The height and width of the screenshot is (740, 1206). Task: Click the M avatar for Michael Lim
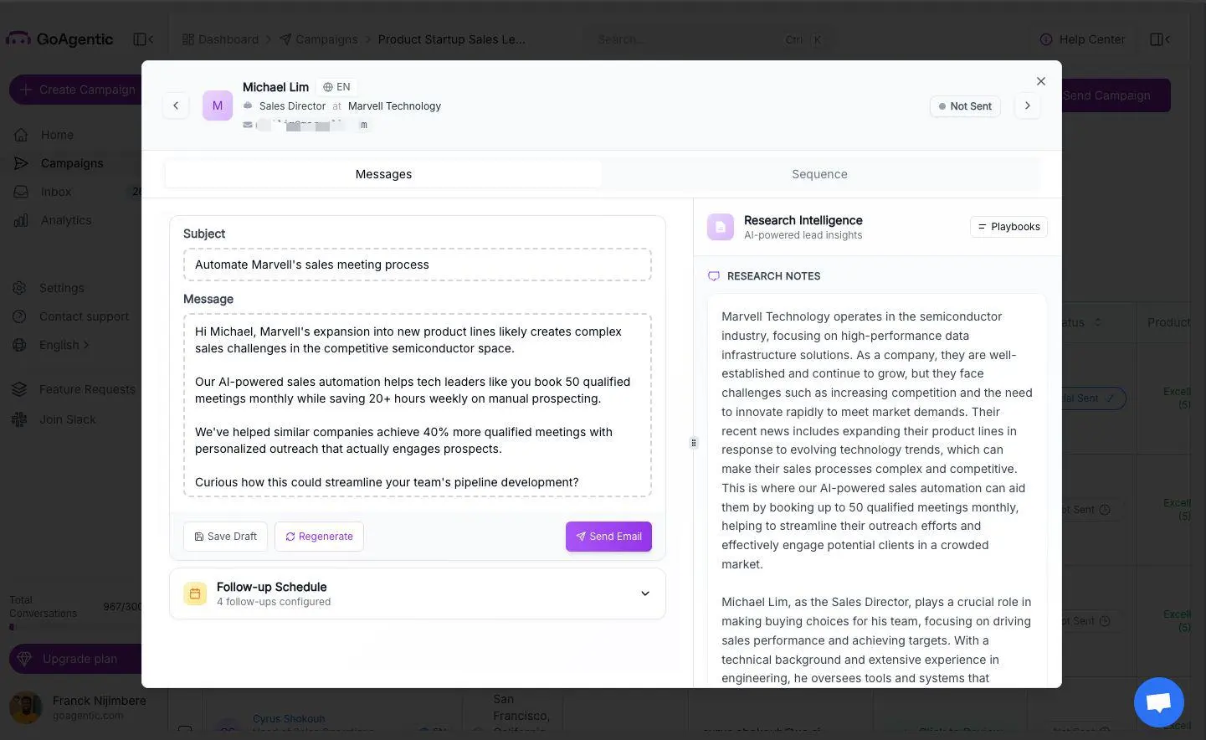click(218, 105)
